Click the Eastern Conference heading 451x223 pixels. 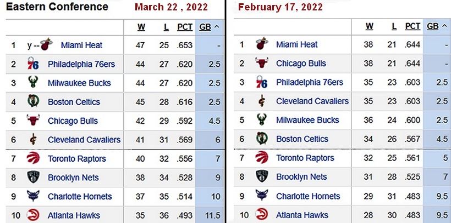coord(57,7)
